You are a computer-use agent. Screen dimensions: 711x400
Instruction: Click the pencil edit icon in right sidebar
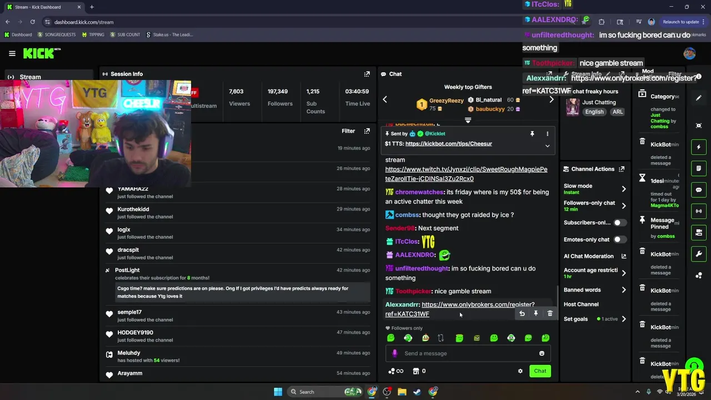[x=699, y=98]
